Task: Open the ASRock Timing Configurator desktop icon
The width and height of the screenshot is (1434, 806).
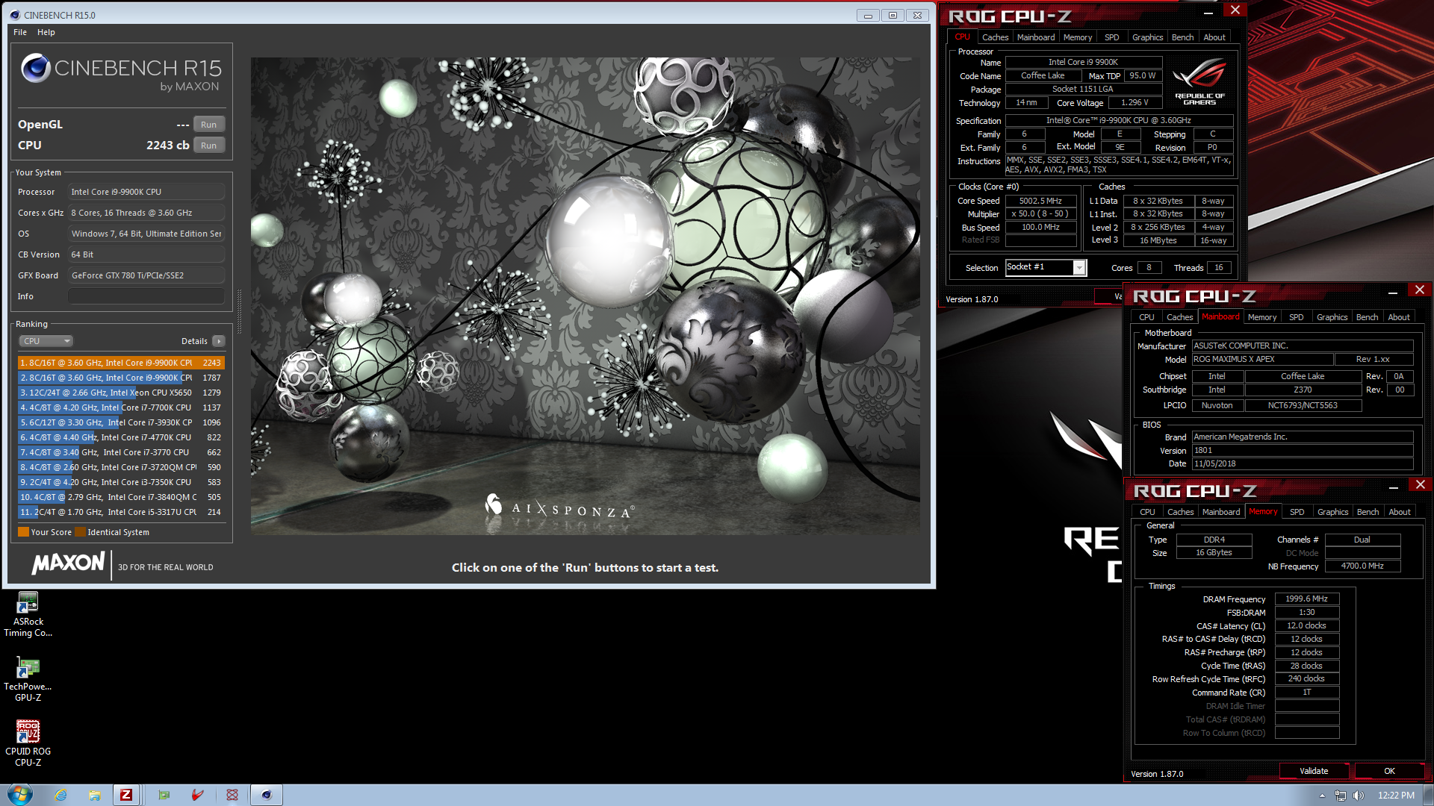Action: point(28,615)
